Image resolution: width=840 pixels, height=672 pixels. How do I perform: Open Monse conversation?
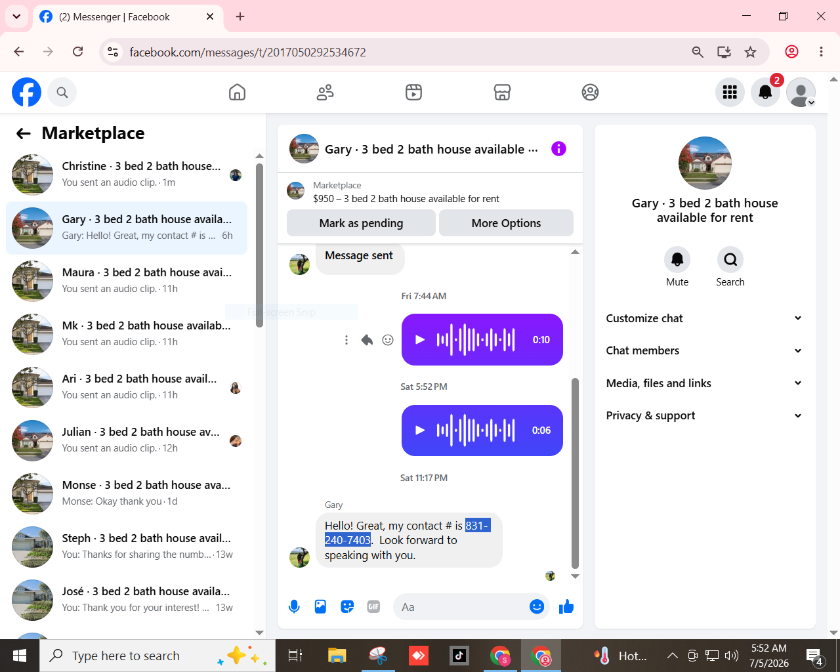click(x=126, y=493)
